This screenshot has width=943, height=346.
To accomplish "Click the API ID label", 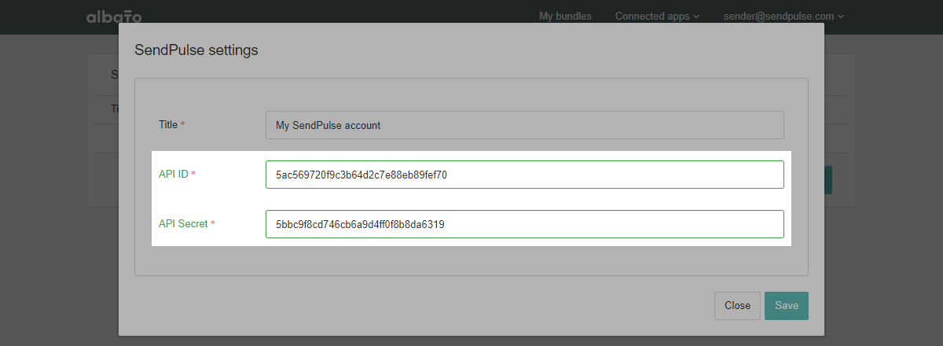I will pos(173,174).
